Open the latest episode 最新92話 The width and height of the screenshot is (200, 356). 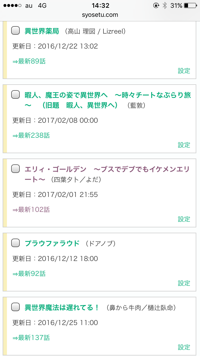tap(29, 274)
